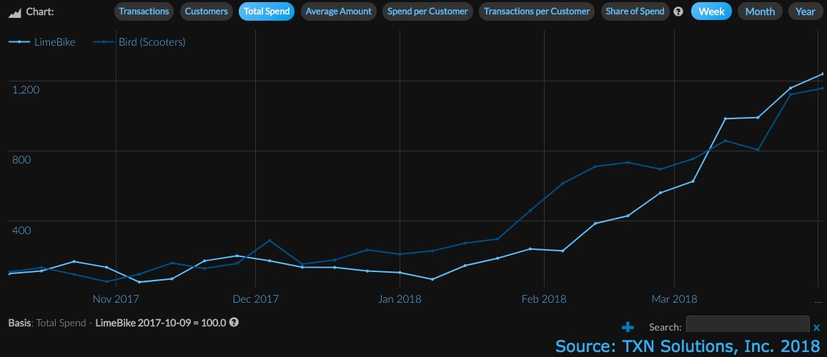Toggle Bird (Scooters) series in legend
Screen dimensions: 827x357
139,42
